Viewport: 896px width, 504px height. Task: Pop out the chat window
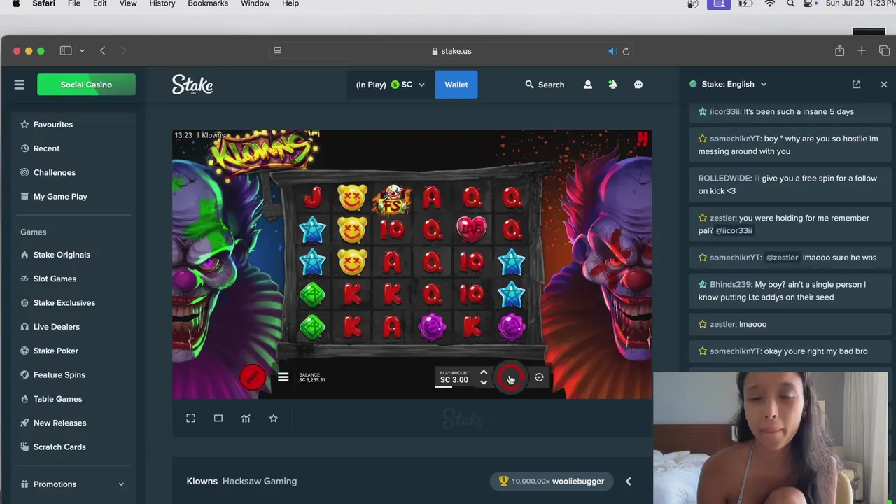tap(856, 85)
